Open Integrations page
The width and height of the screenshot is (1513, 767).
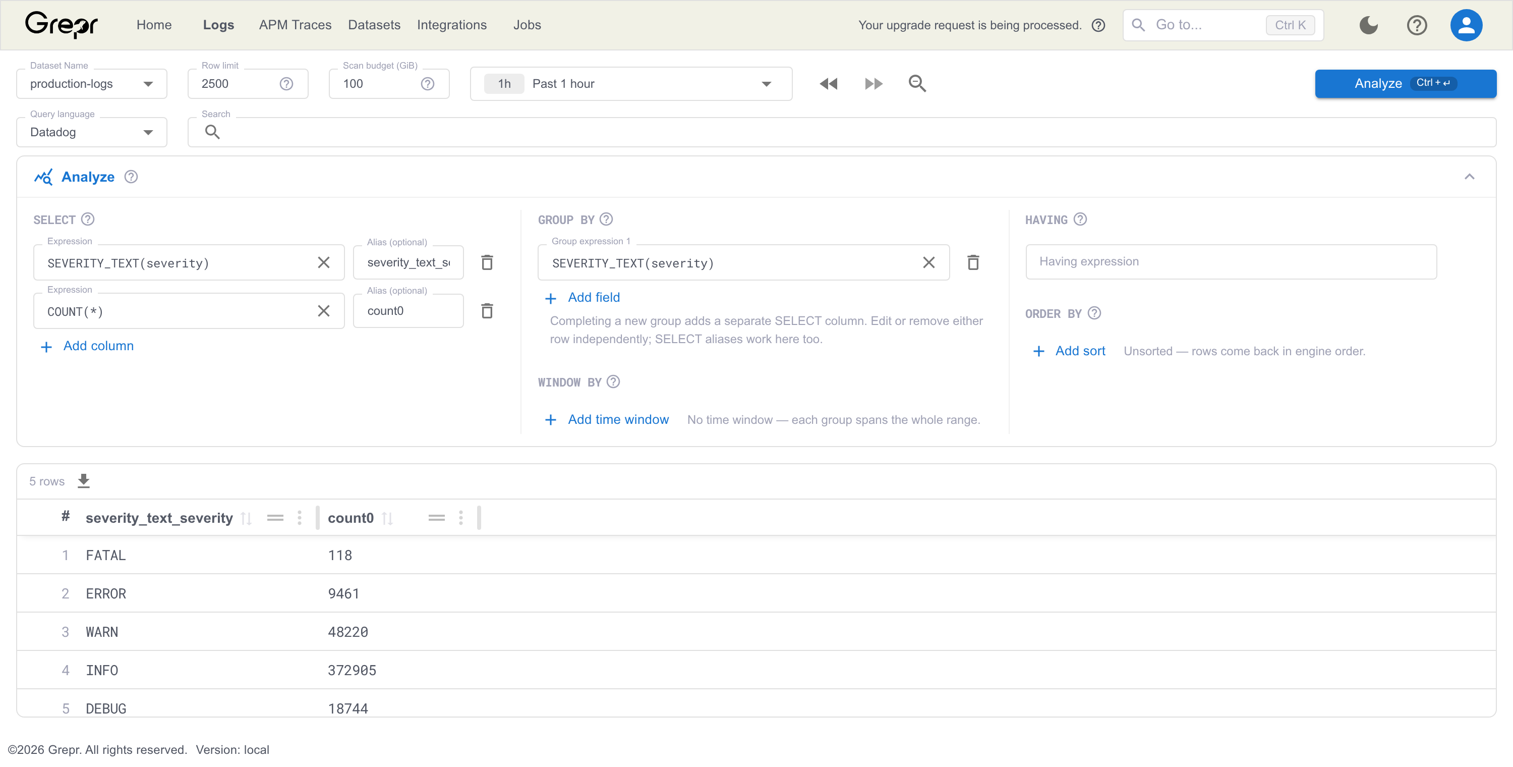(452, 25)
